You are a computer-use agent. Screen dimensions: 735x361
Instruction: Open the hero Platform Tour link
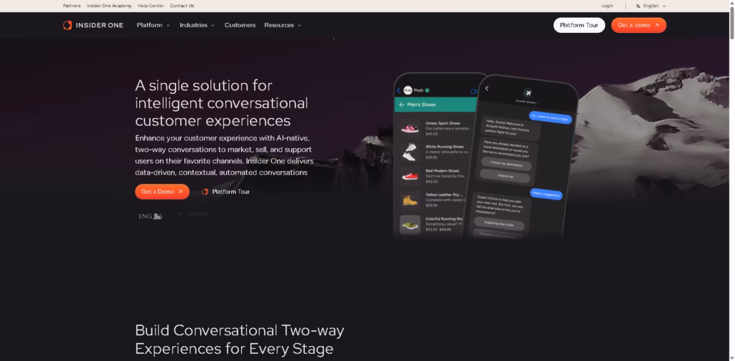[225, 192]
